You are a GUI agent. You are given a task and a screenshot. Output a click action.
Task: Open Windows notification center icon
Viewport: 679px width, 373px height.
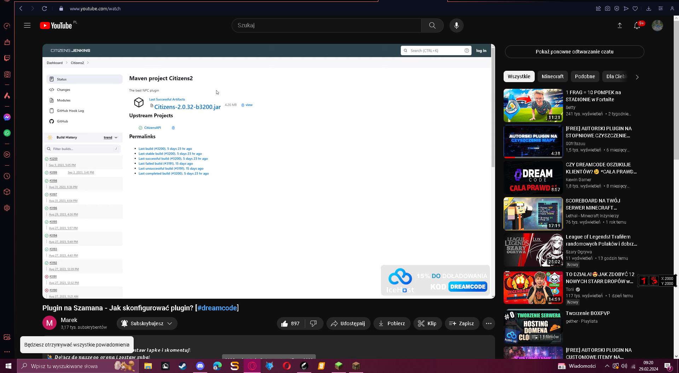668,366
